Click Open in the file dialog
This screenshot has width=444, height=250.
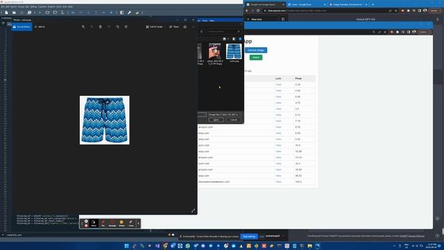[216, 120]
